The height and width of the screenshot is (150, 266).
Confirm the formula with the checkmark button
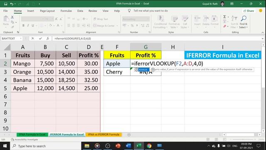40,38
